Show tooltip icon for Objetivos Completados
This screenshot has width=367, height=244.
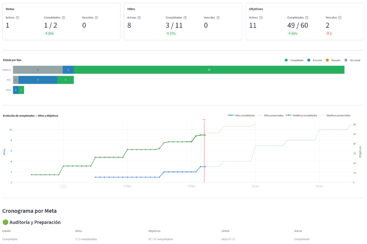pyautogui.click(x=307, y=17)
